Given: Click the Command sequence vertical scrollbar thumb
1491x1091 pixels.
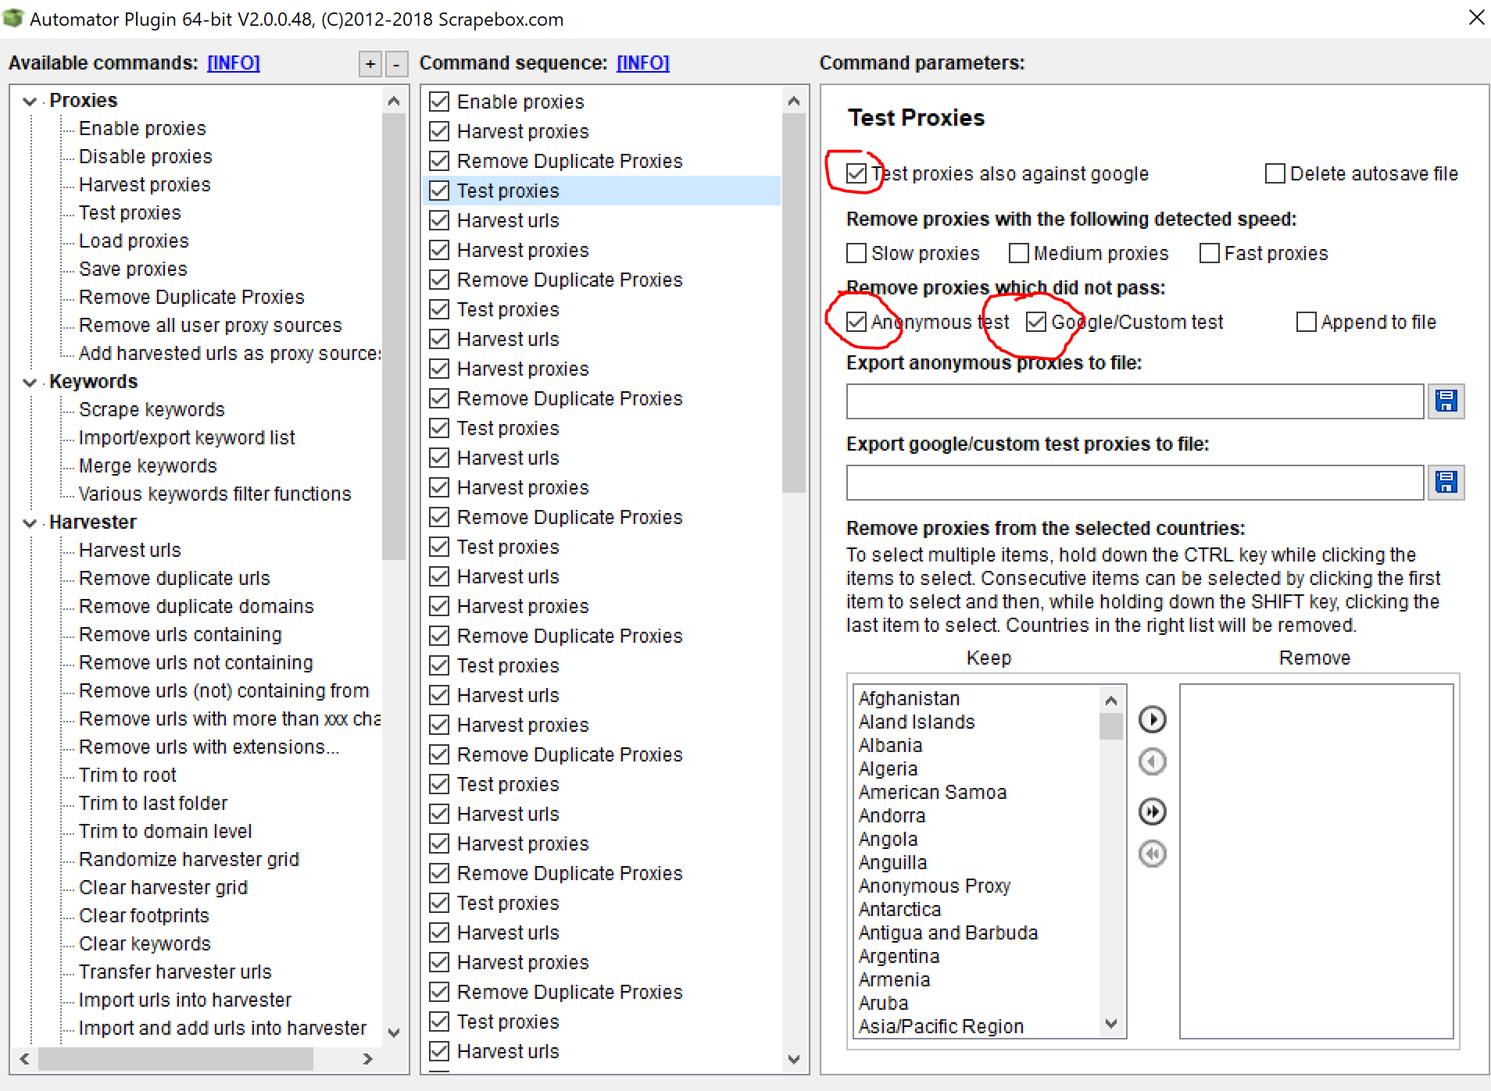Looking at the screenshot, I should pos(794,304).
